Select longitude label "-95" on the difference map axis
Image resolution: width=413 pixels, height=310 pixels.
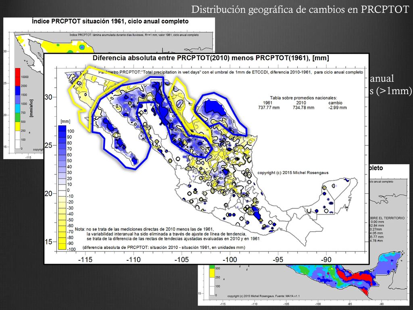(278, 260)
